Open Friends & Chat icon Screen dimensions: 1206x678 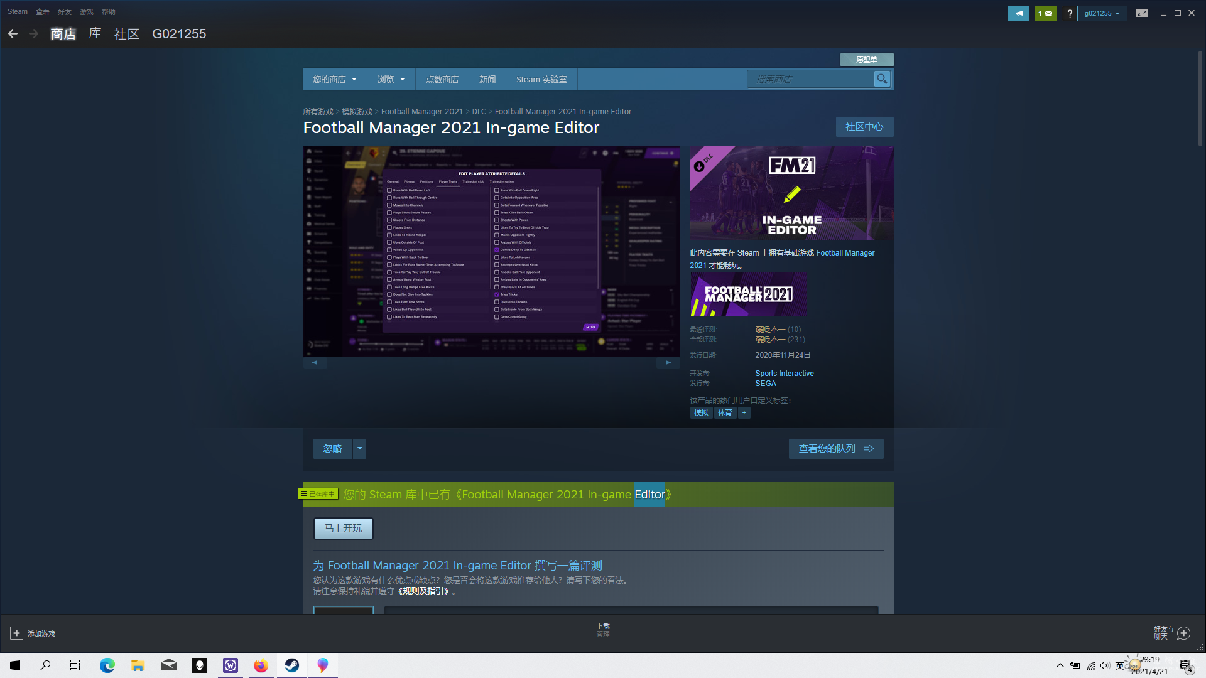1183,633
